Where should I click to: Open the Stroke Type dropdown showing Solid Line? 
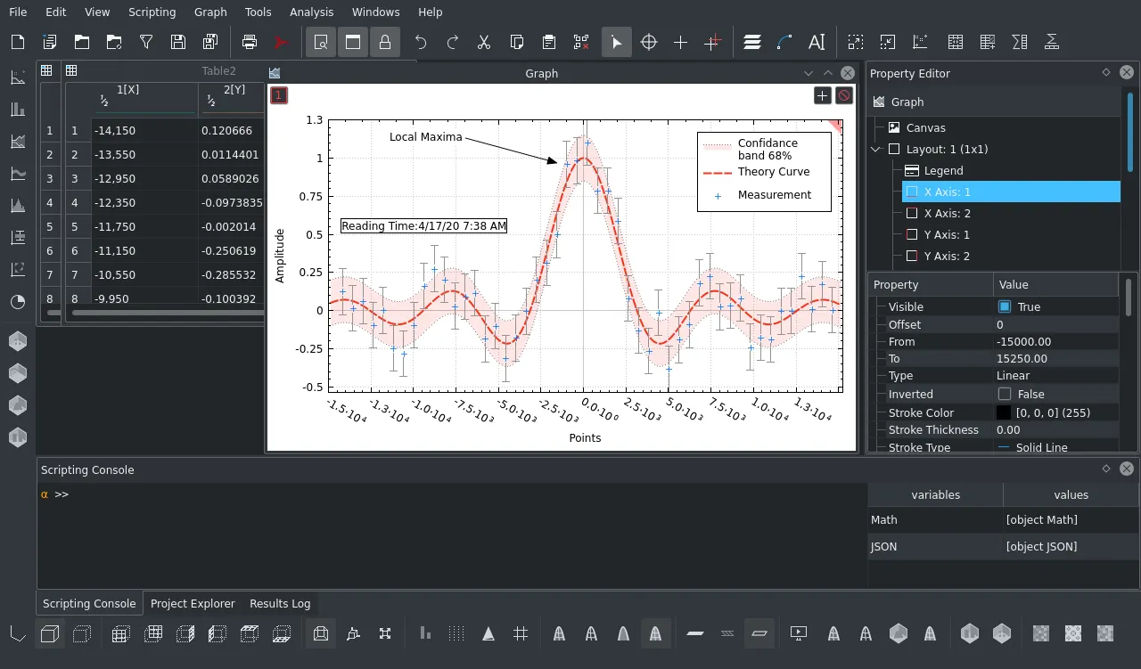(x=1056, y=447)
